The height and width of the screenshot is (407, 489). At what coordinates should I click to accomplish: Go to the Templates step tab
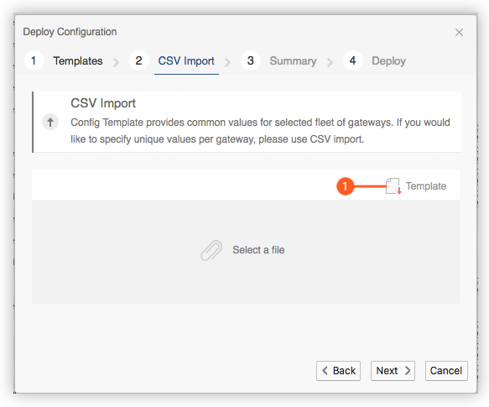click(x=78, y=61)
